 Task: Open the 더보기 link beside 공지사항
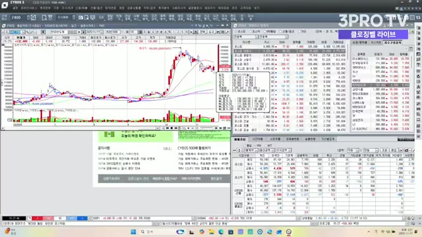pos(167,148)
